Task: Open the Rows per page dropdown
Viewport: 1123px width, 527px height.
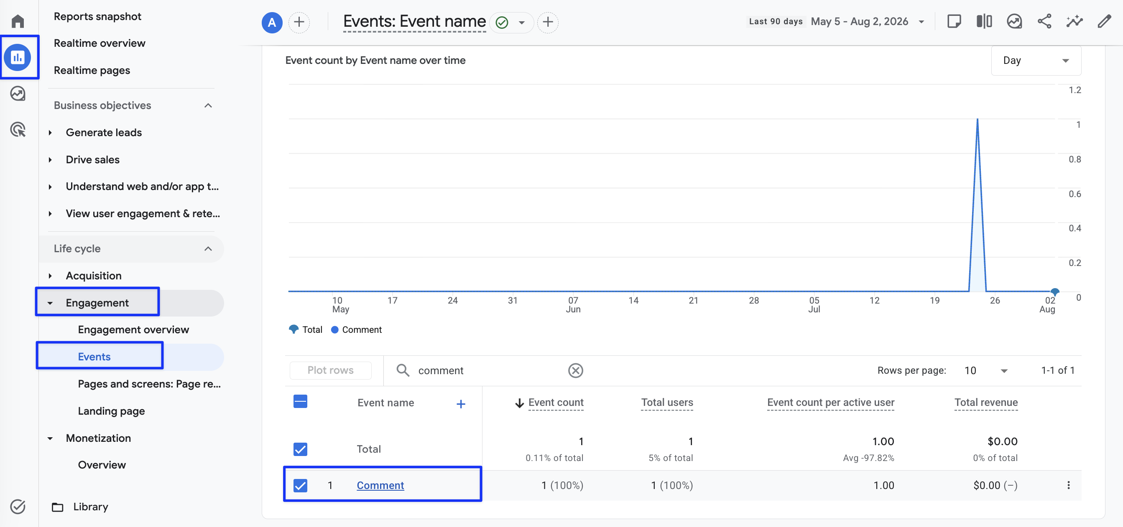Action: coord(986,371)
